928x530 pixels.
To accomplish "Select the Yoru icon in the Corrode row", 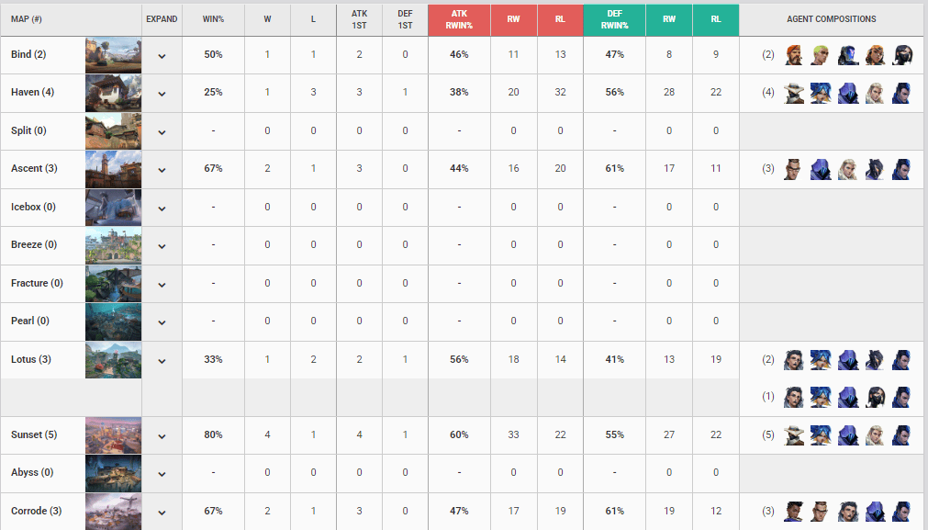I will [902, 511].
